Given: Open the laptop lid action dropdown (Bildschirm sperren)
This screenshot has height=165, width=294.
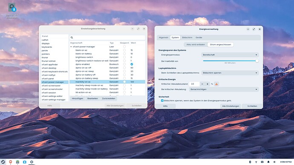Looking at the screenshot, I should point(230,73).
